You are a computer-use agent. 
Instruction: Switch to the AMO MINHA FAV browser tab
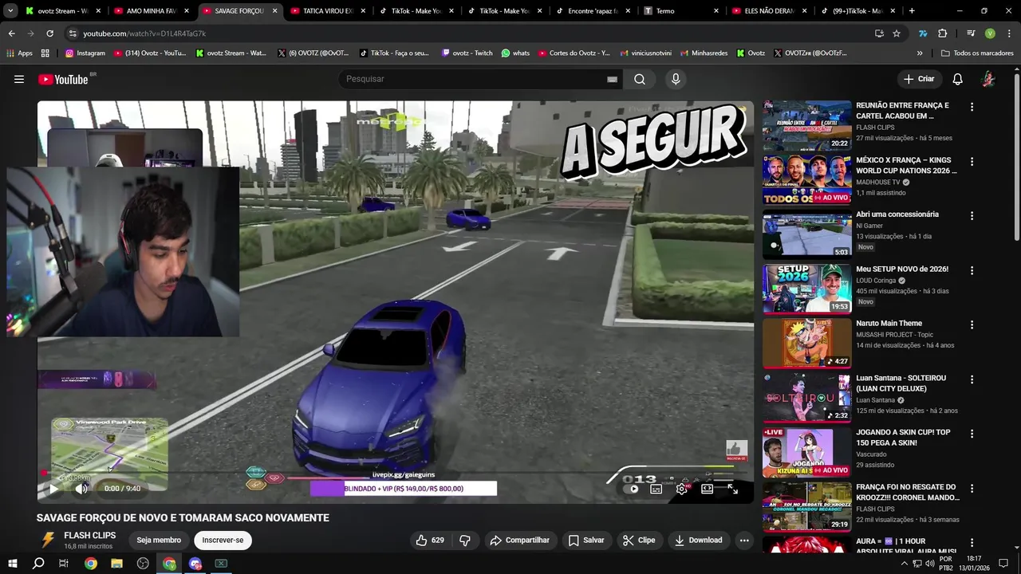tap(149, 11)
